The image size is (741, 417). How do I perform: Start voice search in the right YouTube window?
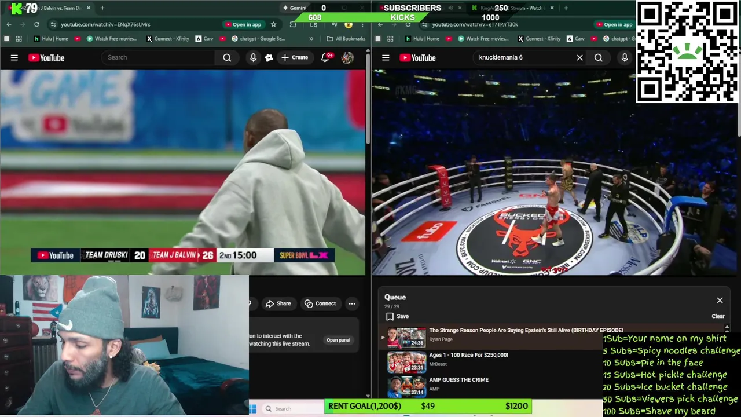point(625,57)
